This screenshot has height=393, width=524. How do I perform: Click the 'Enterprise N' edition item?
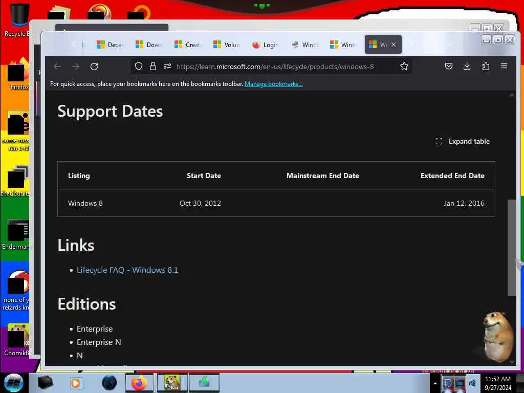[99, 342]
